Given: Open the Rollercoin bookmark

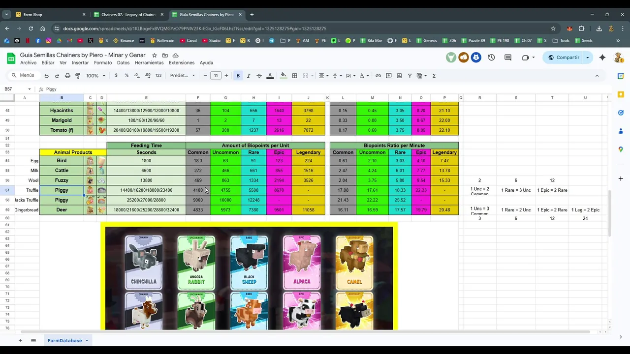Looking at the screenshot, I should pos(162,40).
